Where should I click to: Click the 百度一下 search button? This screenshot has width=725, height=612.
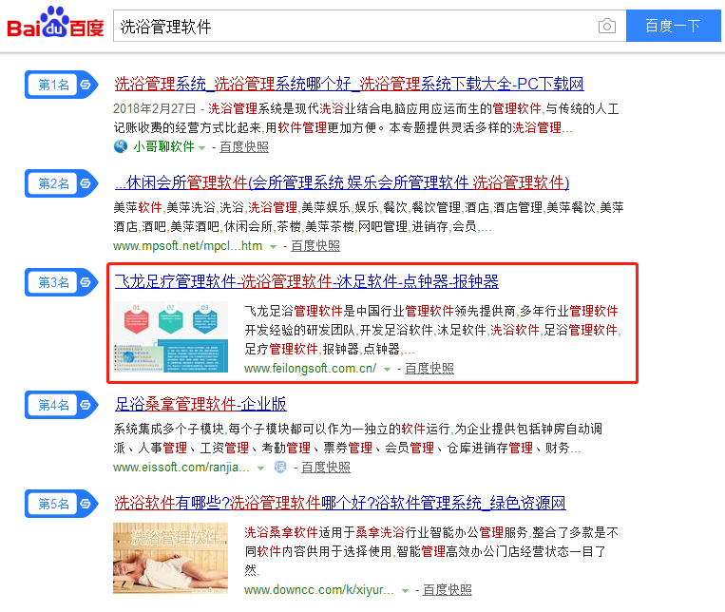[673, 26]
